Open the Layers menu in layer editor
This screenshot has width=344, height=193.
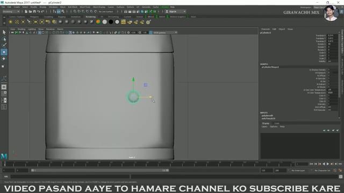pos(264,127)
